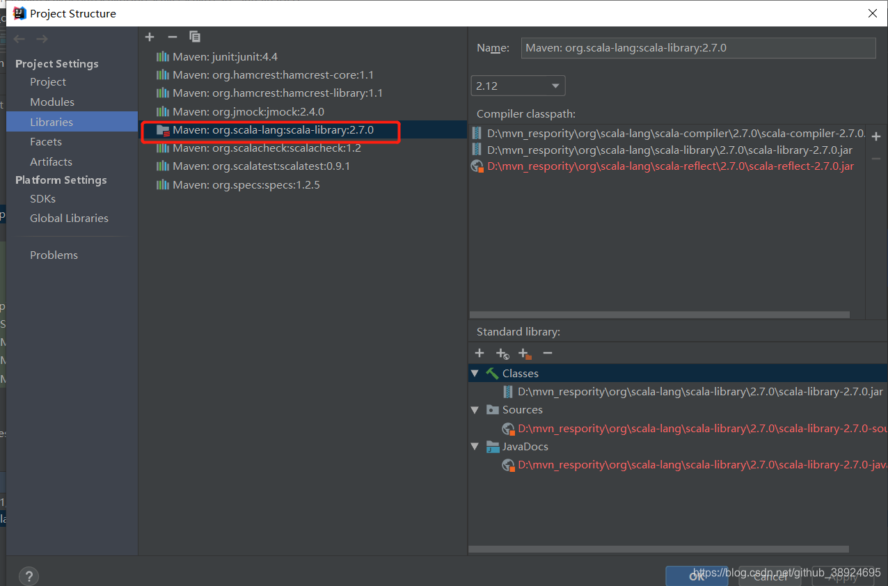
Task: Click exclude-roots plus icon in Standard library
Action: click(525, 354)
